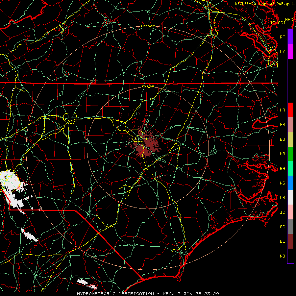Click the bright green RA legend swatch
Image resolution: width=296 pixels, height=296 pixels.
pyautogui.click(x=290, y=168)
